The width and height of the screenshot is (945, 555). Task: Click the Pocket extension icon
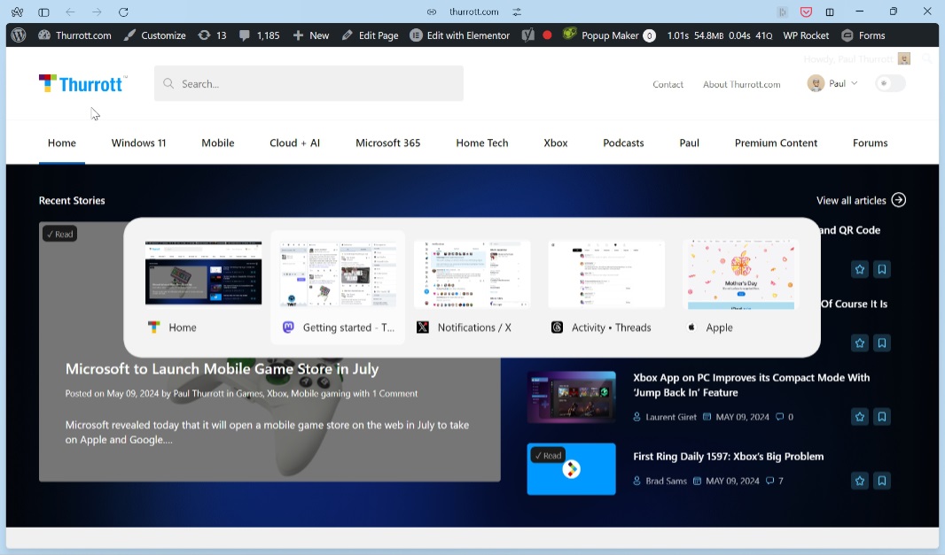click(x=806, y=12)
